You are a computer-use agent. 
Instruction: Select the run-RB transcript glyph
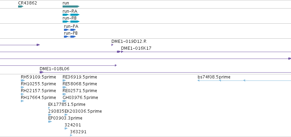[71, 22]
